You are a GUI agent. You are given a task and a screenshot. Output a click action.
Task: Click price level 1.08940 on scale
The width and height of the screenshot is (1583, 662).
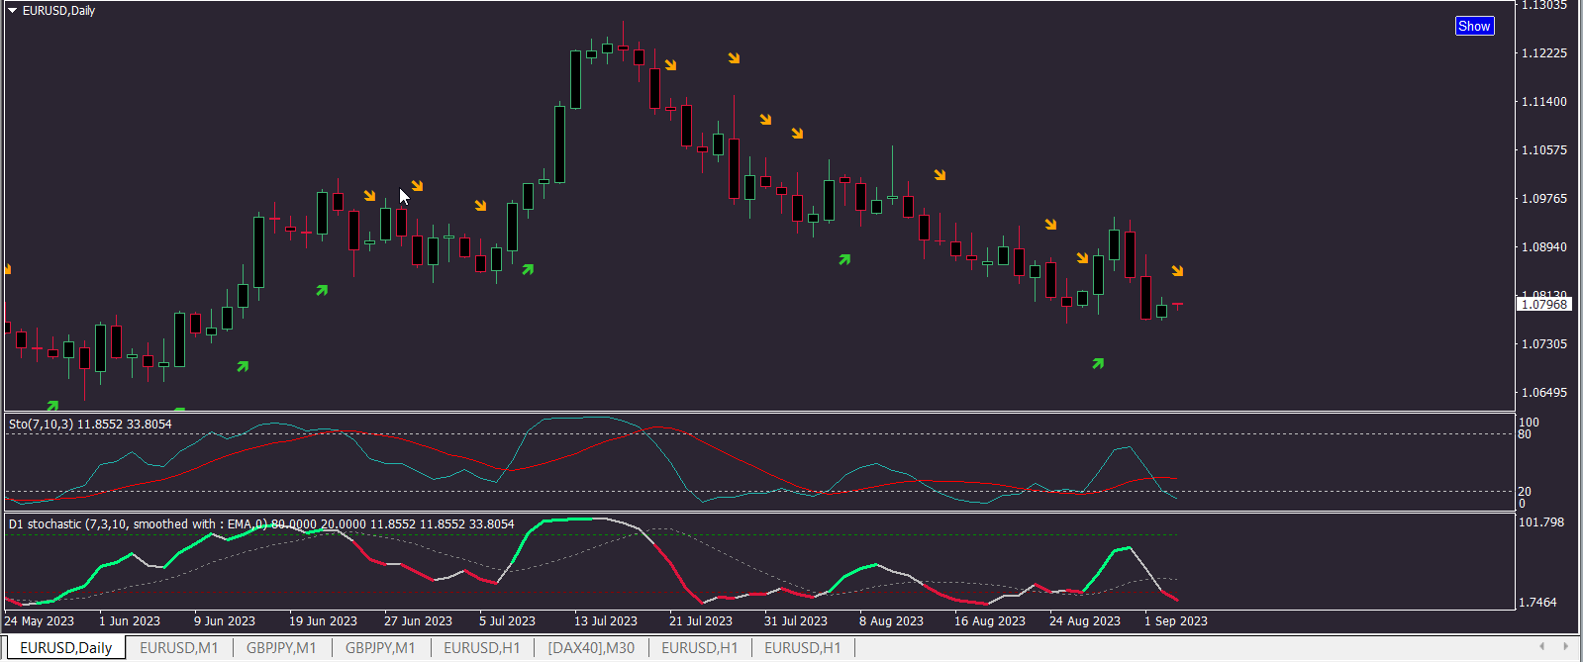(1544, 247)
